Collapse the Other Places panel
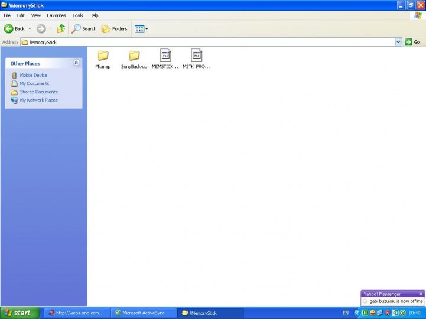The image size is (426, 319). pyautogui.click(x=76, y=63)
